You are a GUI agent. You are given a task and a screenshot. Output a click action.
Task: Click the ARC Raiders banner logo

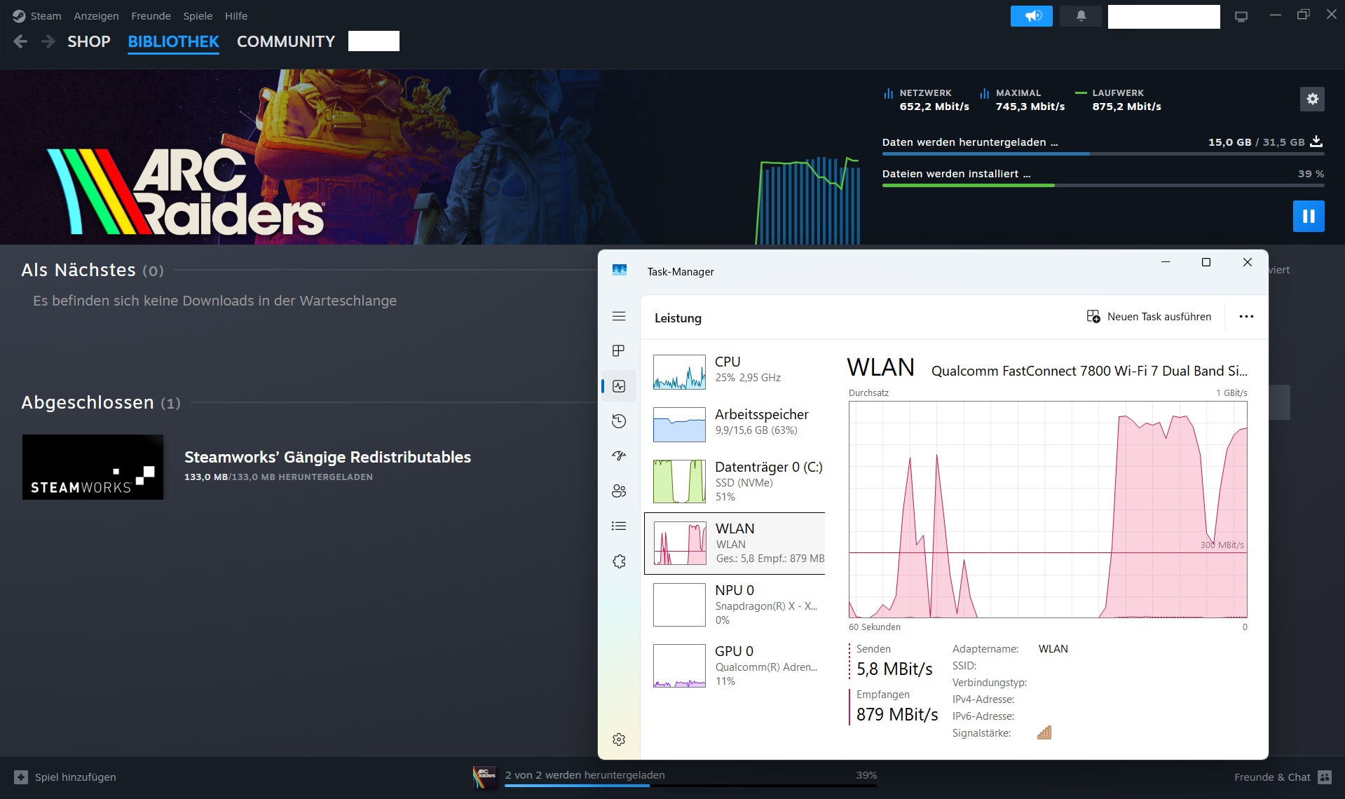[x=186, y=191]
